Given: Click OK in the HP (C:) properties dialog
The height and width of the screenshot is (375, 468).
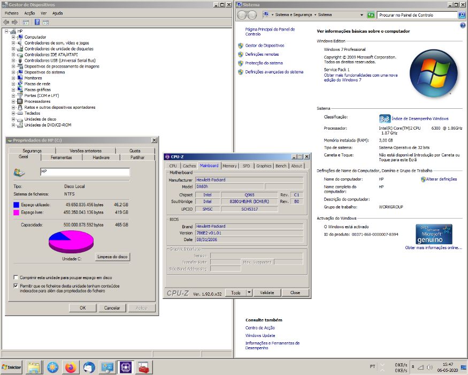Looking at the screenshot, I should (83, 307).
